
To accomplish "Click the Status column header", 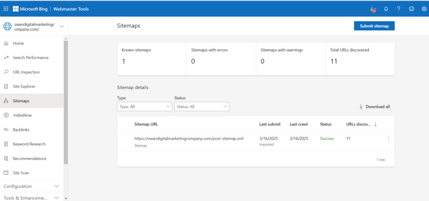I will tap(326, 124).
